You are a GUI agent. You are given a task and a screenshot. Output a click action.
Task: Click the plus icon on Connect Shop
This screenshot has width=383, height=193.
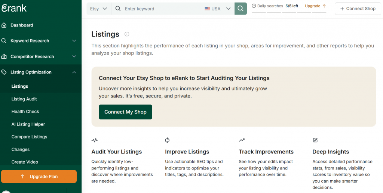[x=342, y=9]
